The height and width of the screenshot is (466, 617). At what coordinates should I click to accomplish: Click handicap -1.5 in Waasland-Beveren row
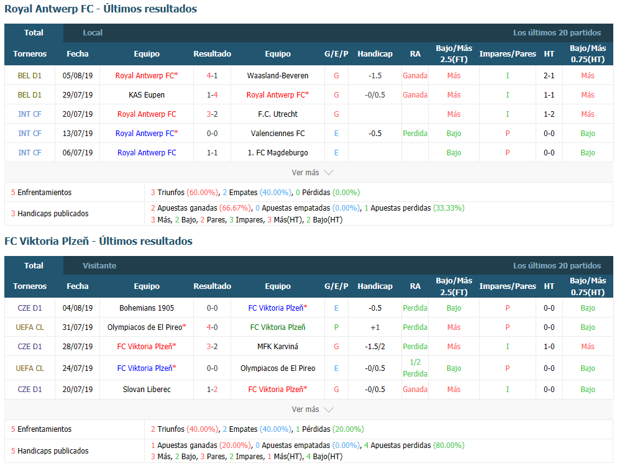click(x=375, y=76)
